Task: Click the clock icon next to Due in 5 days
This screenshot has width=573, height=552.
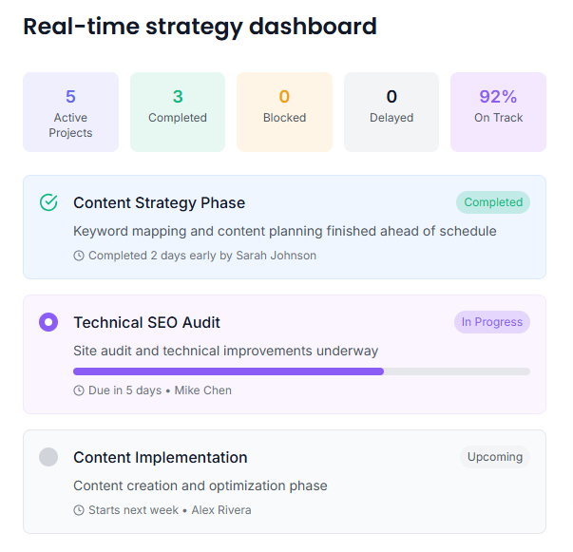Action: [x=79, y=390]
